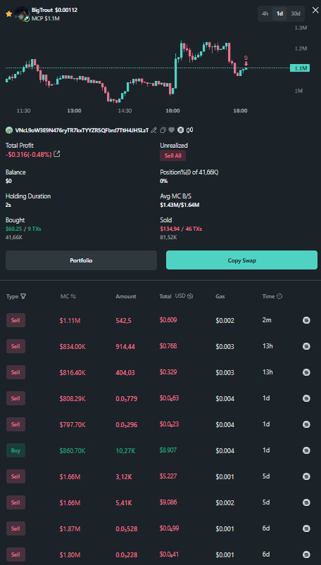
Task: Select the 1d chart timeframe
Action: [x=279, y=13]
